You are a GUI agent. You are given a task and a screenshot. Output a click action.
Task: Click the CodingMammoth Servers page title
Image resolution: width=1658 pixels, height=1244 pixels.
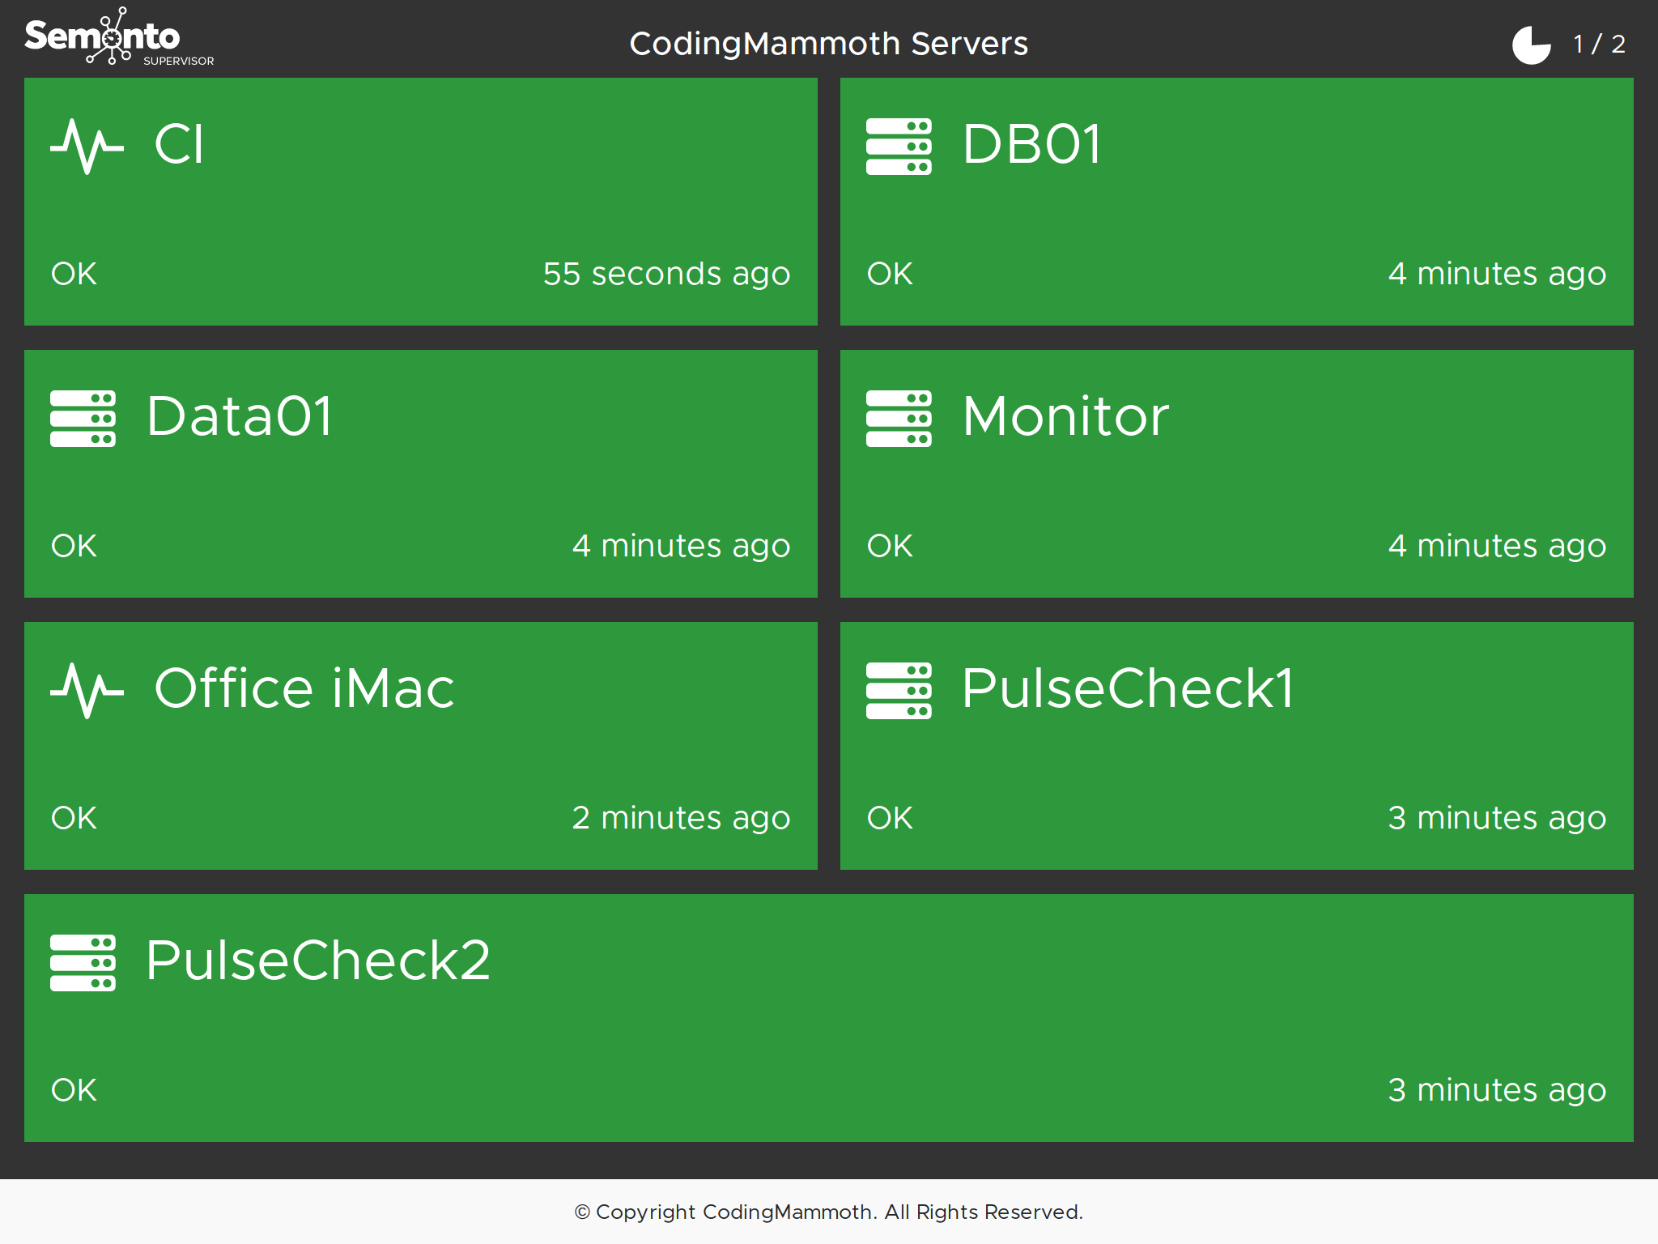[828, 44]
